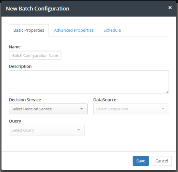Click the DataSource dropdown caret icon
The width and height of the screenshot is (178, 172).
[163, 109]
